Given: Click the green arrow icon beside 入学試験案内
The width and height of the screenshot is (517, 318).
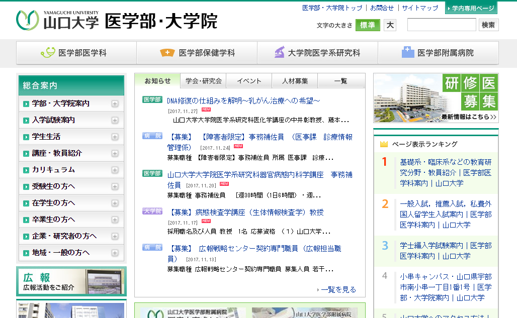Looking at the screenshot, I should [26, 121].
